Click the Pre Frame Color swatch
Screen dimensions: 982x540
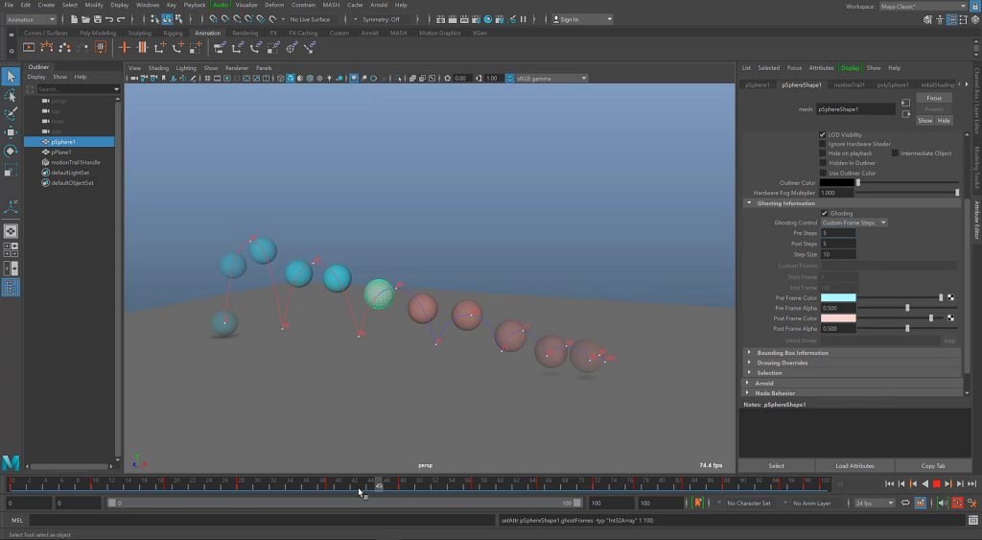pyautogui.click(x=838, y=298)
